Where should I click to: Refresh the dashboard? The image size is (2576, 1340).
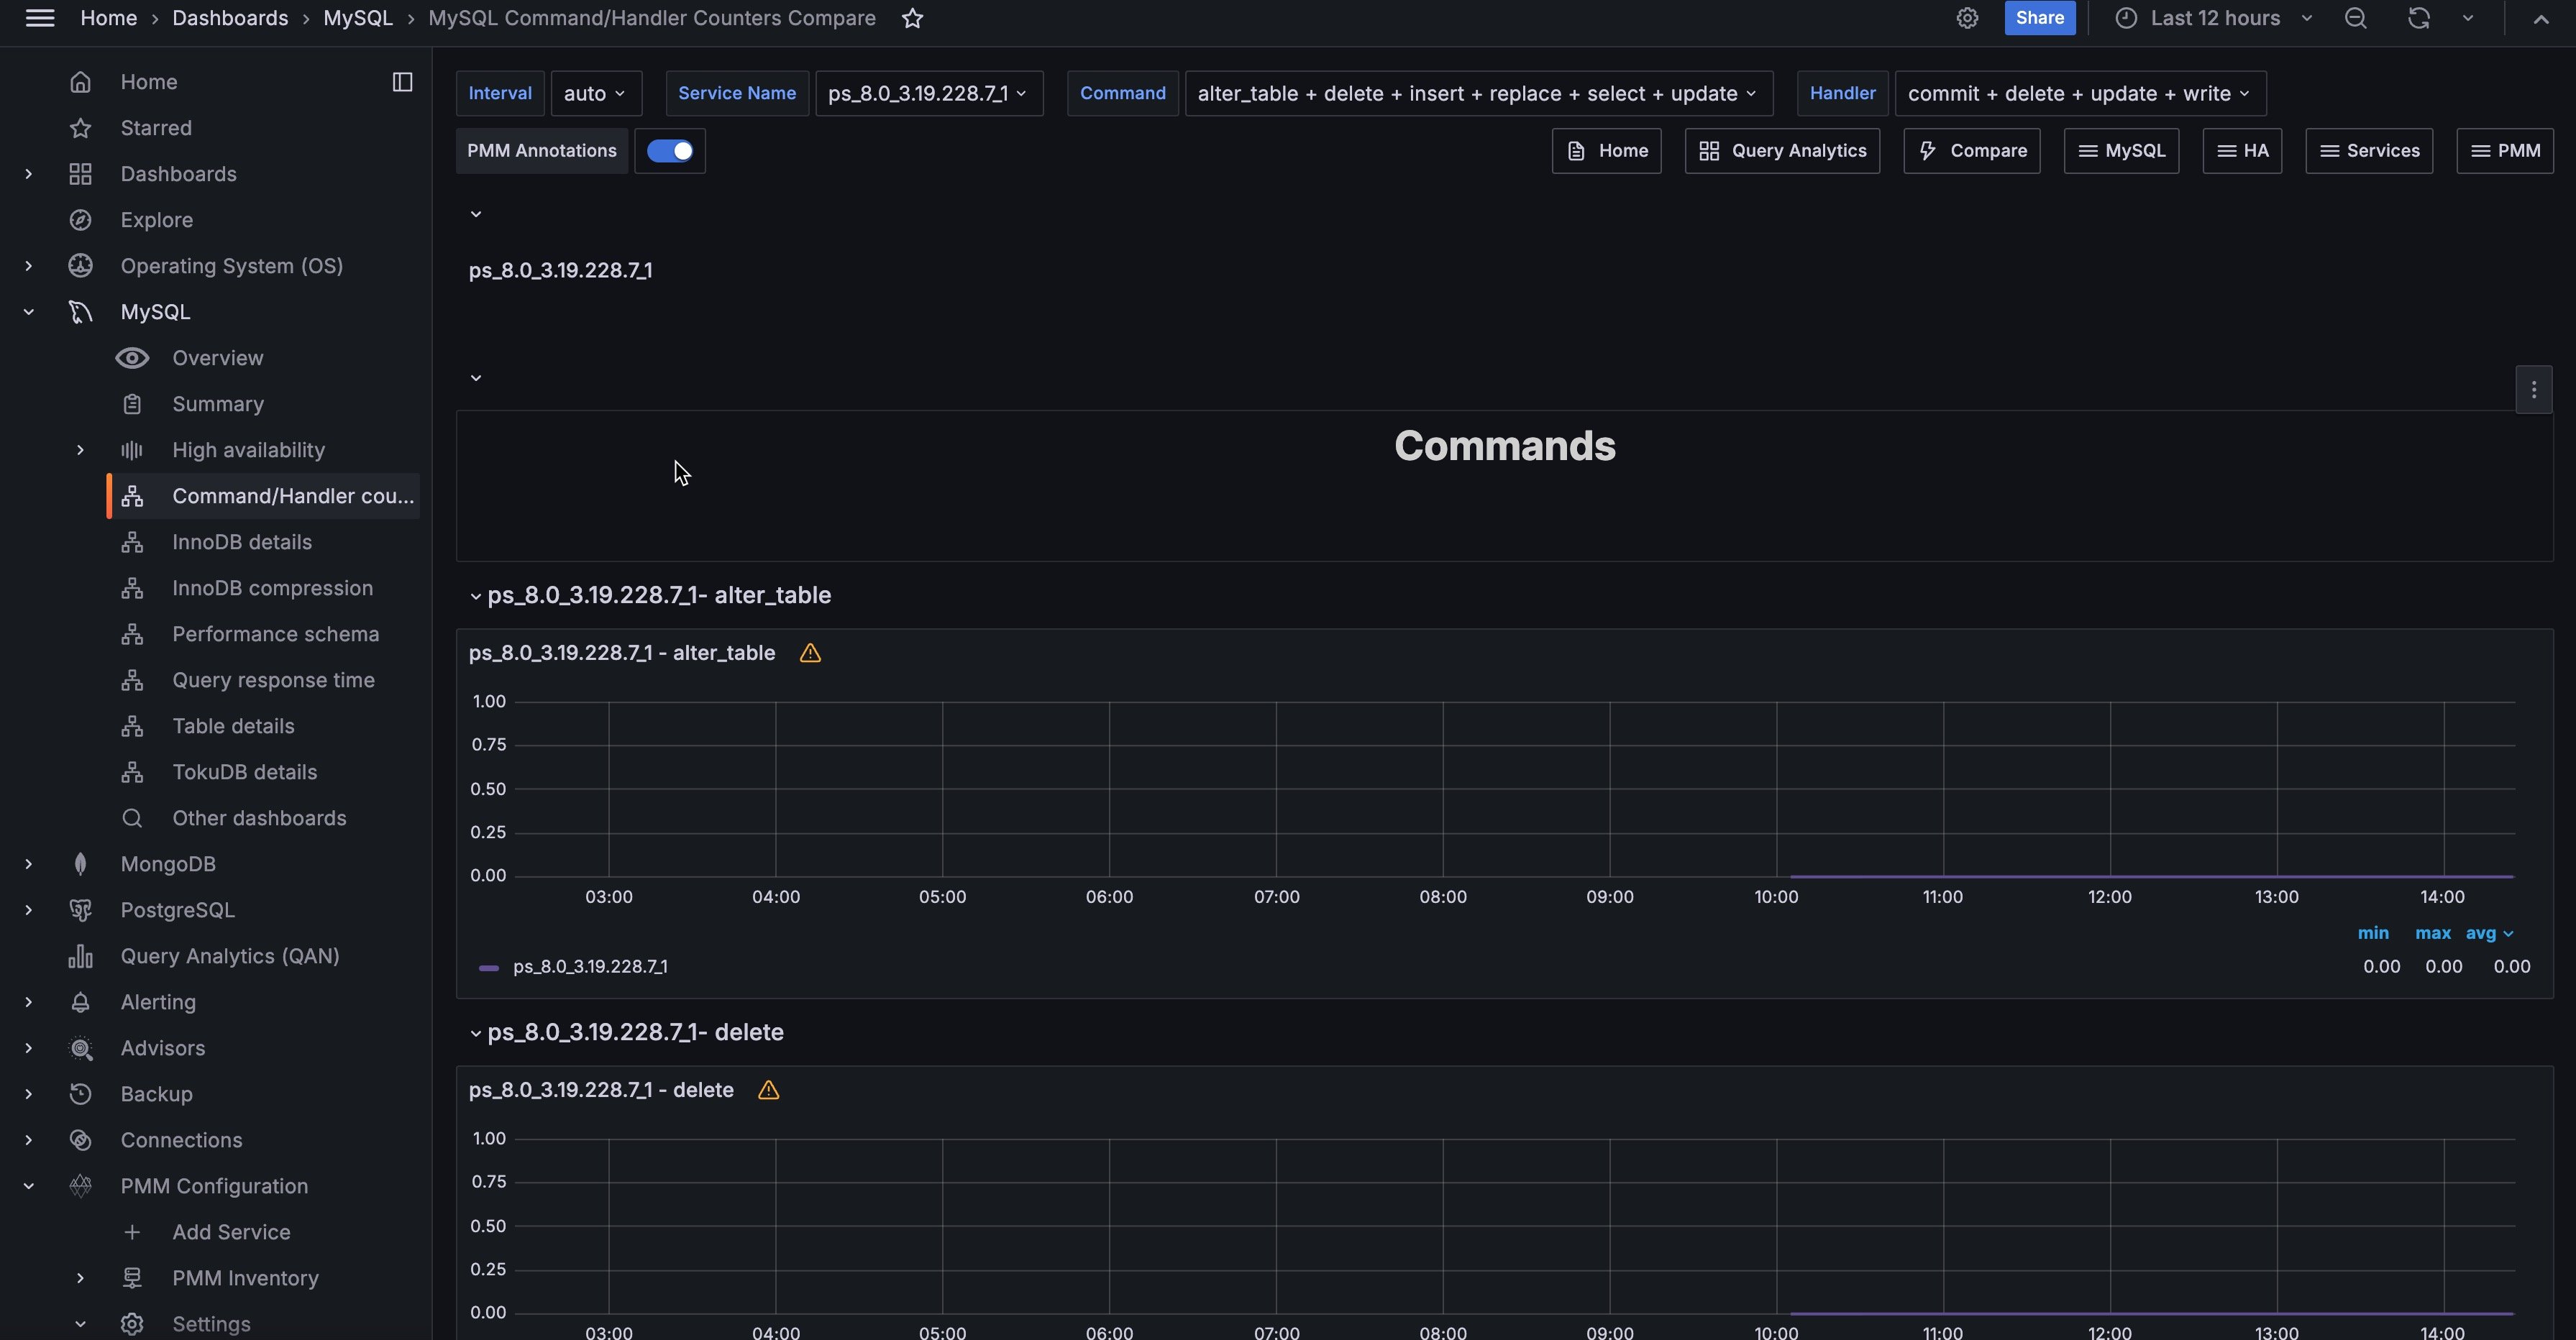2418,18
